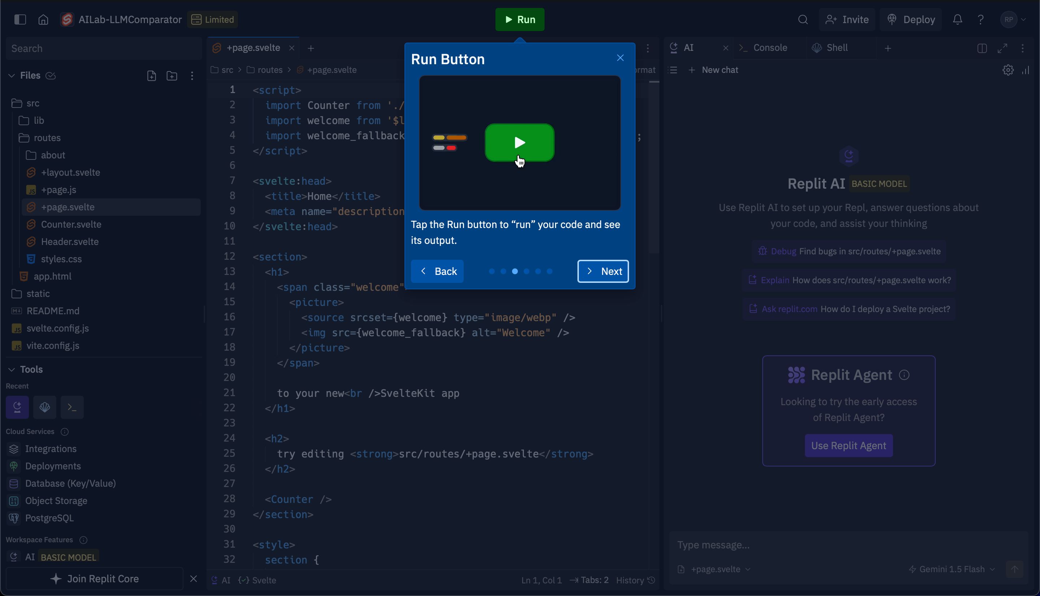The width and height of the screenshot is (1040, 596).
Task: Select the Explain suggestion prompt
Action: pos(849,280)
